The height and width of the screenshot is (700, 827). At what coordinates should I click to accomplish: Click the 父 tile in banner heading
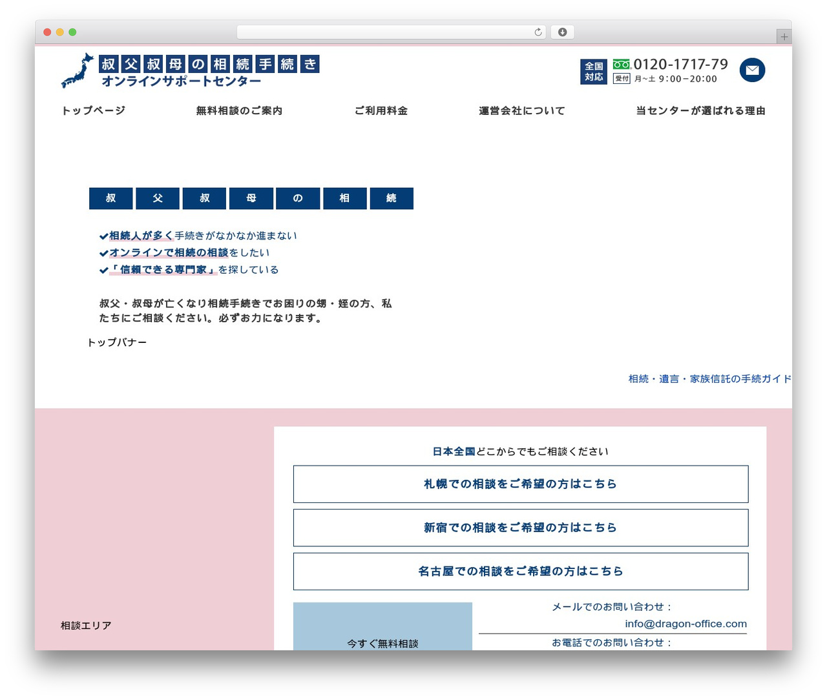(158, 198)
